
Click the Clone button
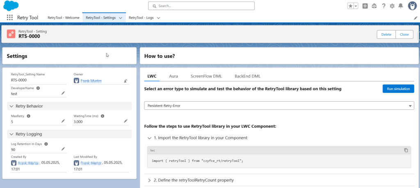404,34
